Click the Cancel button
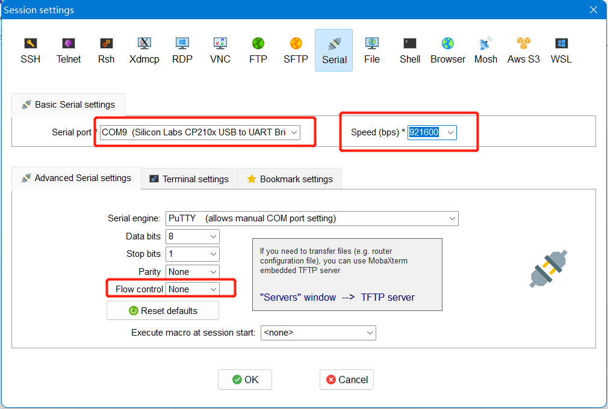Image resolution: width=608 pixels, height=409 pixels. 347,380
